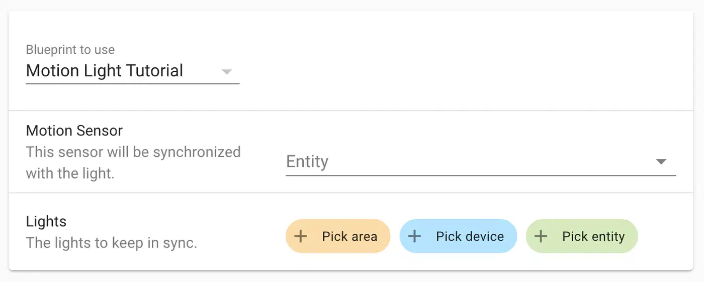This screenshot has width=704, height=282.
Task: Expand the Blueprint to use dropdown arrow
Action: click(227, 72)
